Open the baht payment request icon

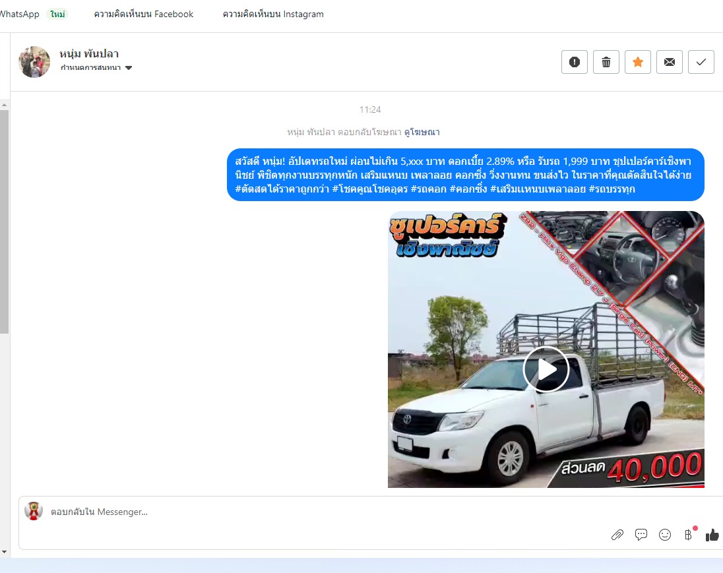[x=689, y=534]
